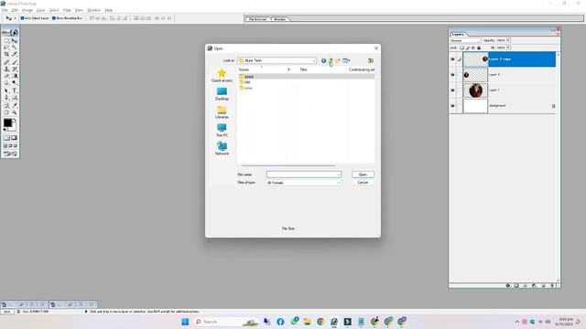Screen dimensions: 586x329
Task: Select the Shape tool
Action: (x=15, y=98)
